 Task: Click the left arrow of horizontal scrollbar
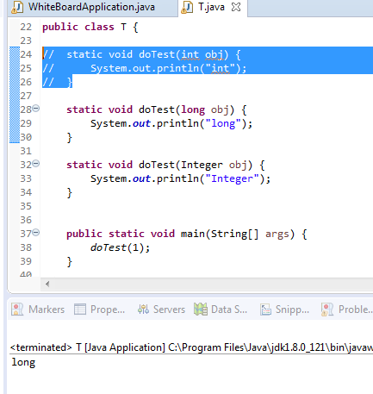coord(47,284)
